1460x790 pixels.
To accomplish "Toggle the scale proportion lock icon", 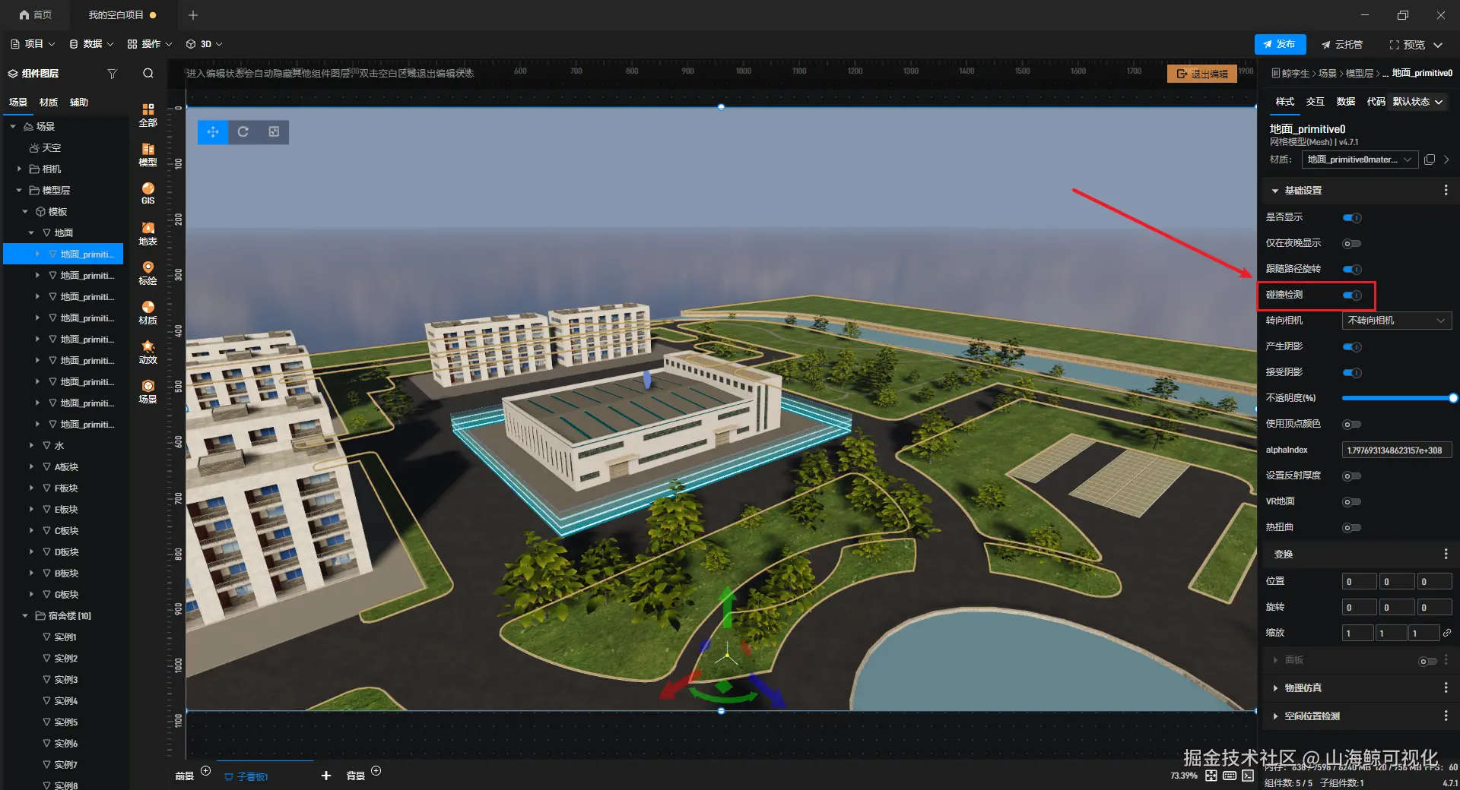I will [x=1447, y=633].
